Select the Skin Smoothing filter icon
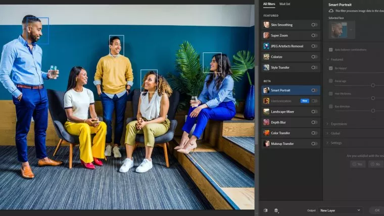The image size is (384, 216). 266,24
